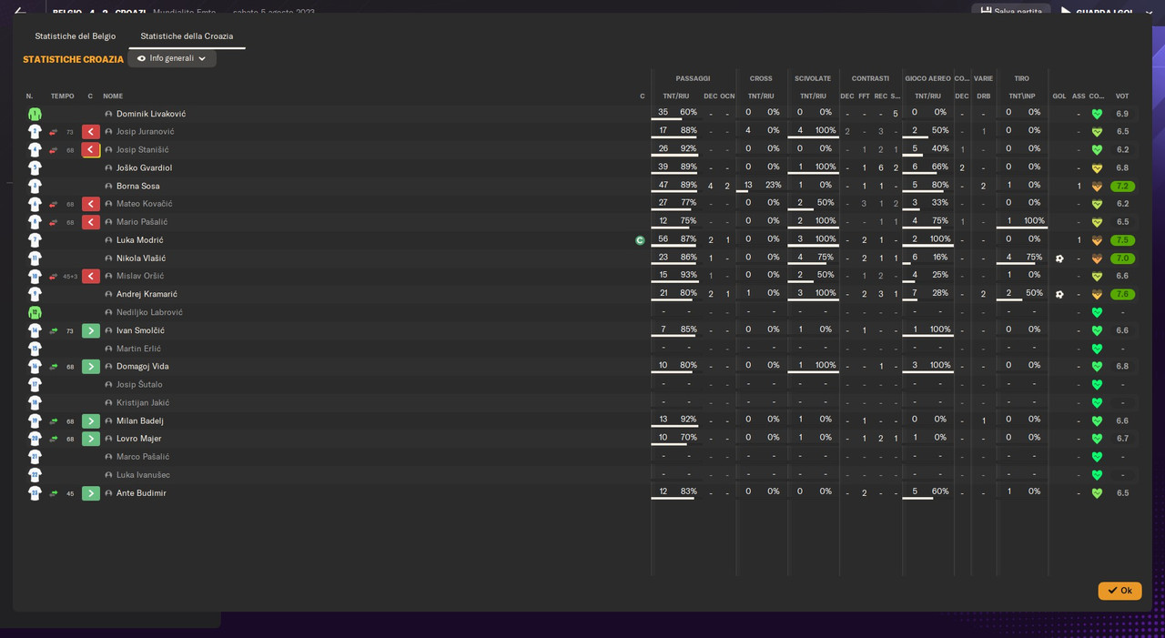Viewport: 1165px width, 638px height.
Task: Open the Info generali view dropdown arrow
Action: (x=202, y=58)
